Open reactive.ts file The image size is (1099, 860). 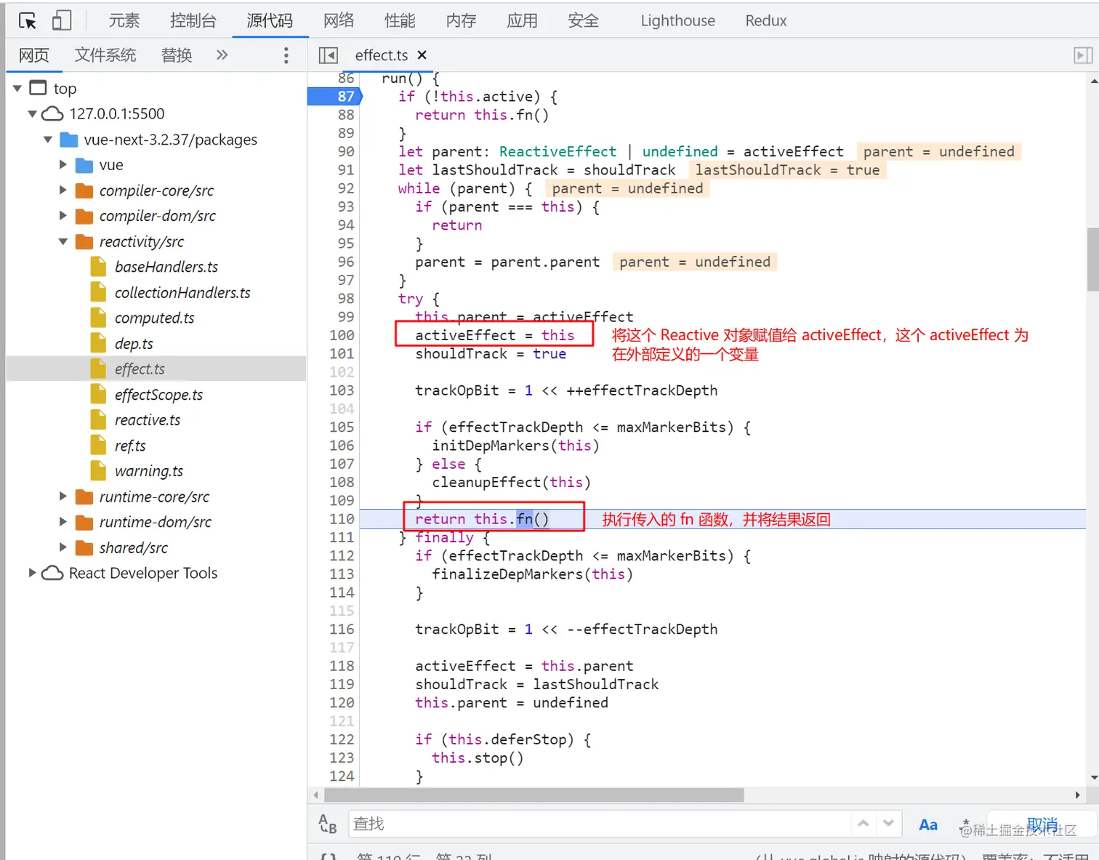[148, 420]
